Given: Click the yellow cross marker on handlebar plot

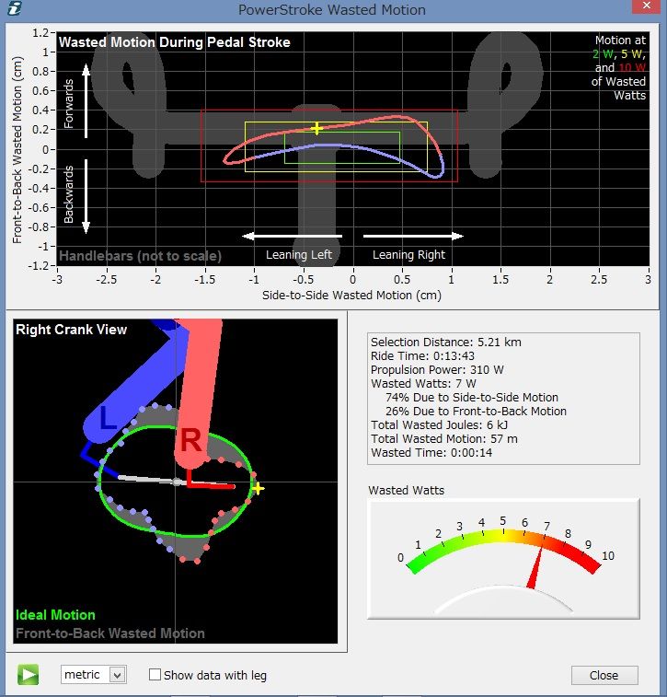Looking at the screenshot, I should (316, 129).
